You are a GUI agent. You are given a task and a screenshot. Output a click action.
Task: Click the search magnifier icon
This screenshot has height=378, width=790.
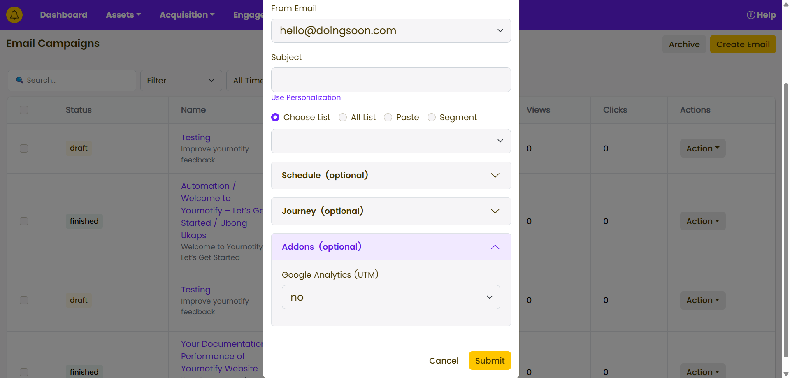(x=19, y=80)
